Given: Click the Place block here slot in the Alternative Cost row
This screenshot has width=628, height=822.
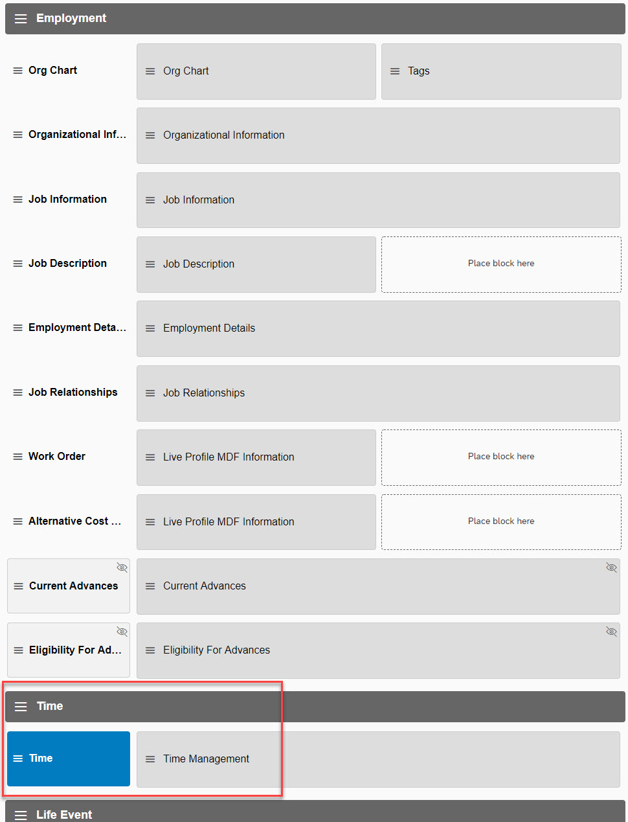Looking at the screenshot, I should pyautogui.click(x=501, y=522).
